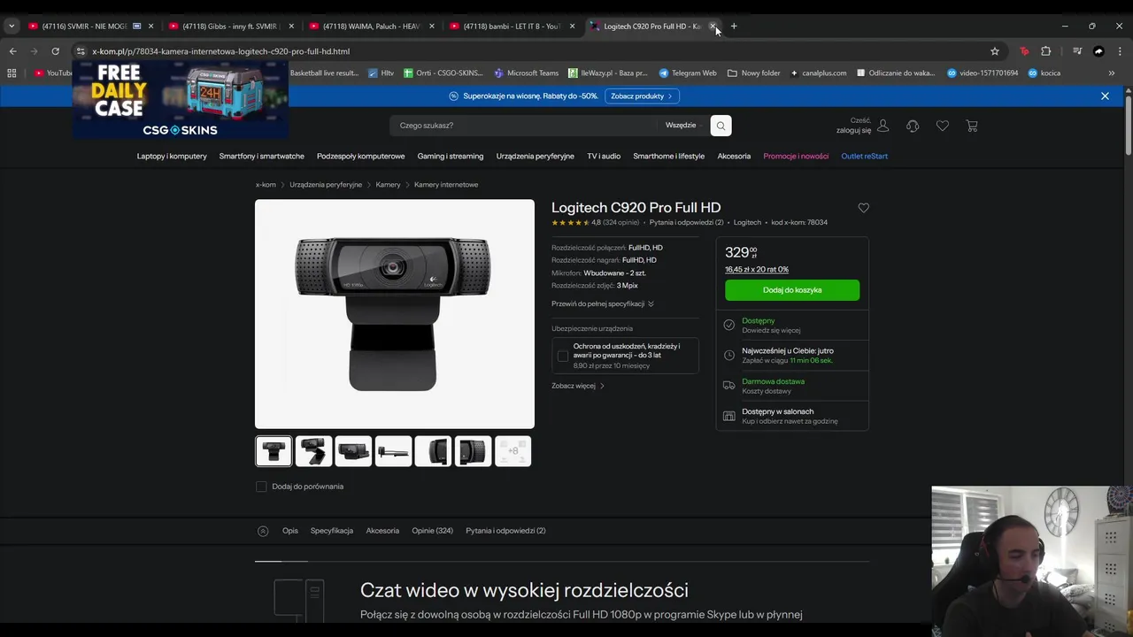The image size is (1133, 637).
Task: Switch to Opinie (324) section tab
Action: [x=432, y=531]
